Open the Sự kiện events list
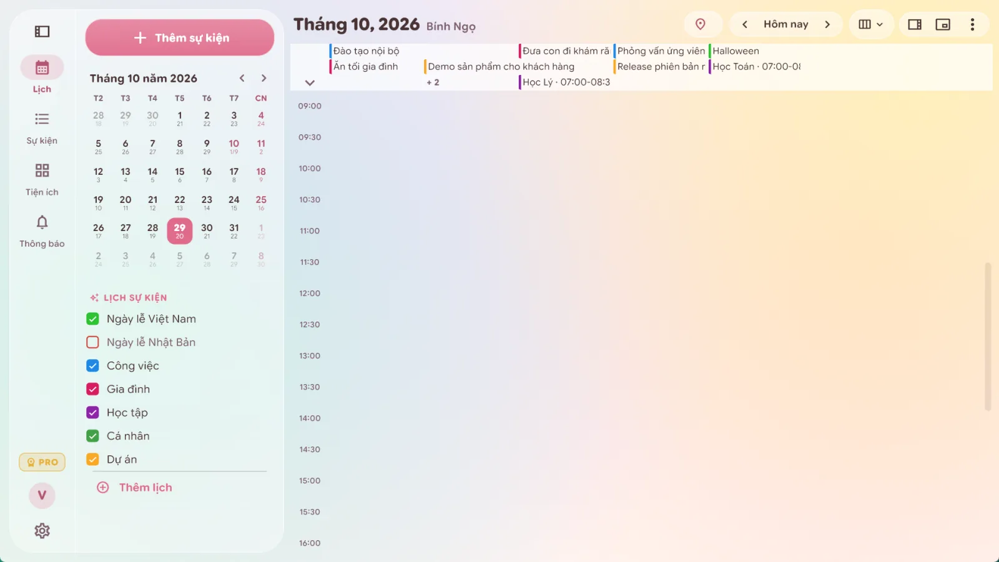The height and width of the screenshot is (562, 999). tap(42, 127)
